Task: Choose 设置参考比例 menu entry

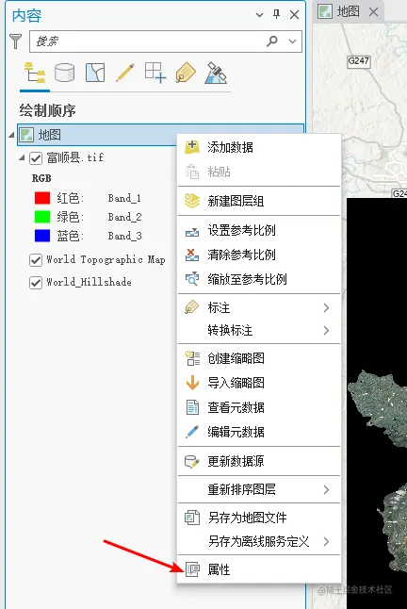Action: point(259,231)
